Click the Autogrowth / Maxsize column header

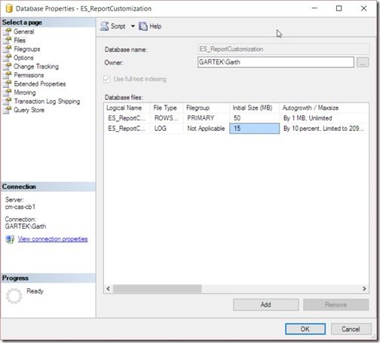324,108
